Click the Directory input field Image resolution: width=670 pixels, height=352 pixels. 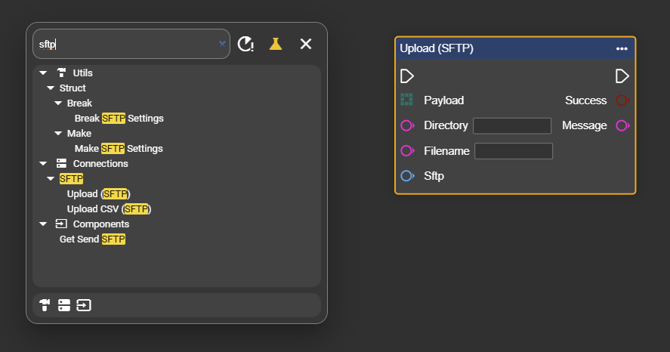point(511,125)
